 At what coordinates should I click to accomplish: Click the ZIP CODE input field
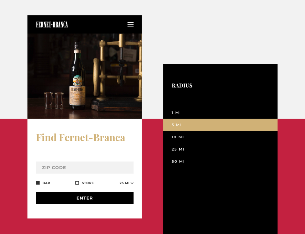point(85,167)
